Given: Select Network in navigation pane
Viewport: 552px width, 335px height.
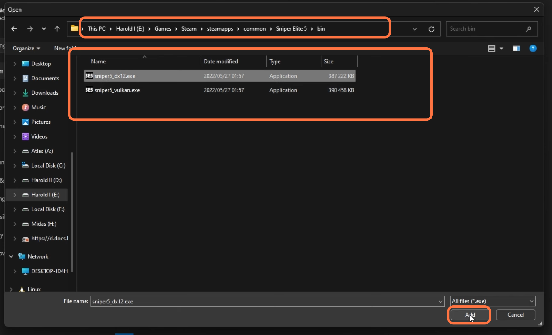Looking at the screenshot, I should coord(38,256).
